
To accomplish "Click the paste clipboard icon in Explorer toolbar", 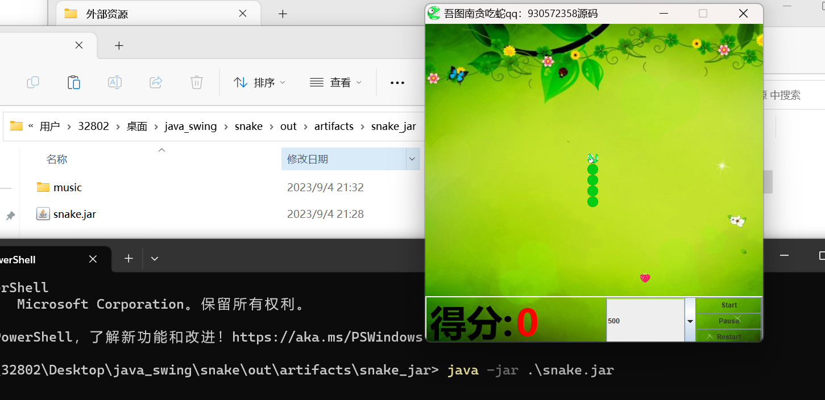I will [74, 83].
